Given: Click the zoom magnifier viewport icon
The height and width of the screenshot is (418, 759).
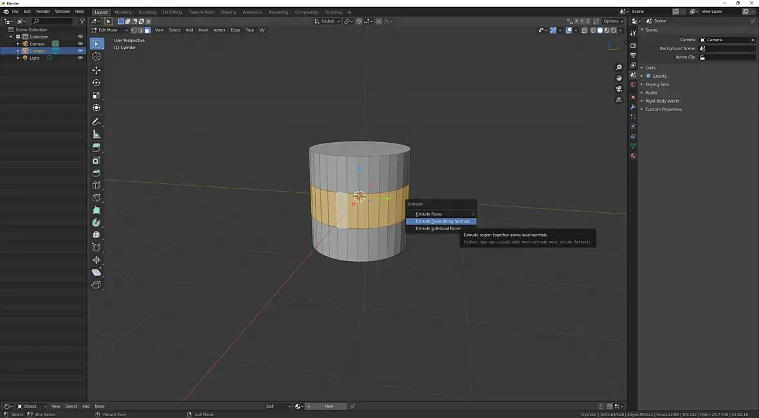Looking at the screenshot, I should click(619, 68).
